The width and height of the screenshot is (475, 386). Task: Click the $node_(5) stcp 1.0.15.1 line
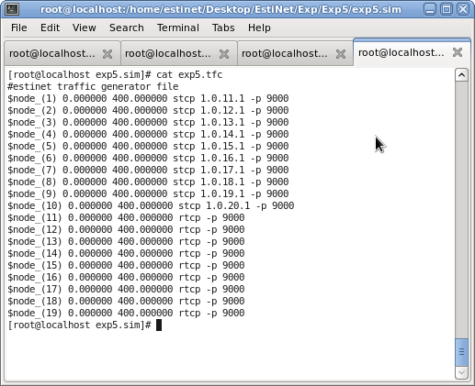point(148,147)
